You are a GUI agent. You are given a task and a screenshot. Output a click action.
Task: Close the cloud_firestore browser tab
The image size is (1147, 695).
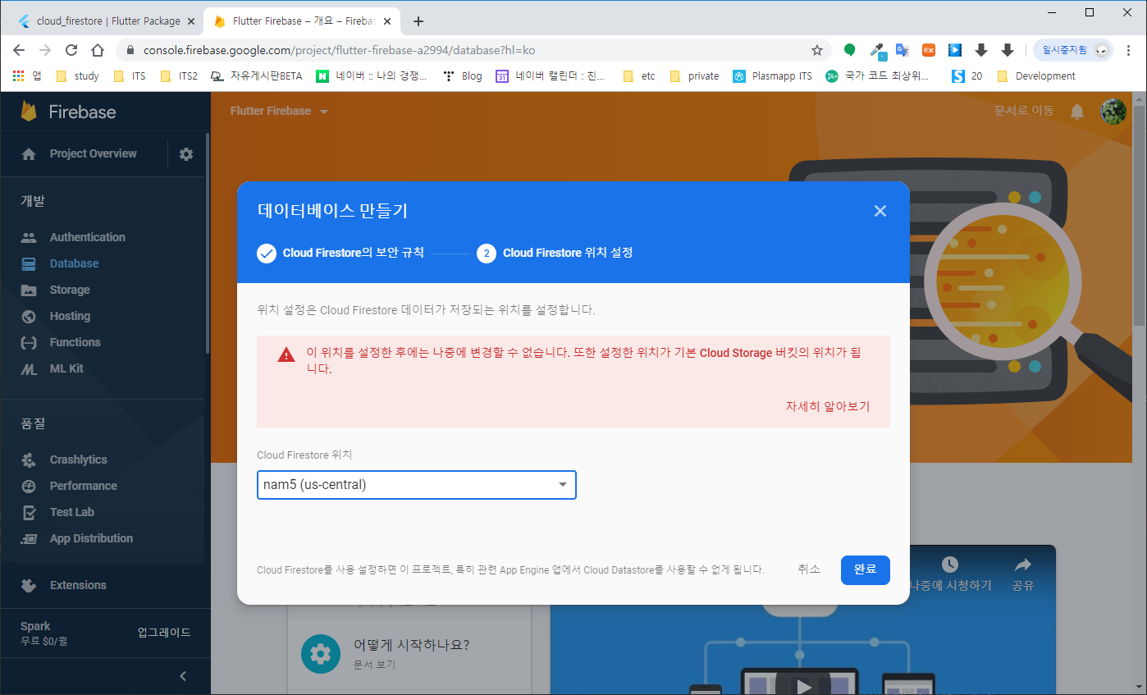coord(190,21)
